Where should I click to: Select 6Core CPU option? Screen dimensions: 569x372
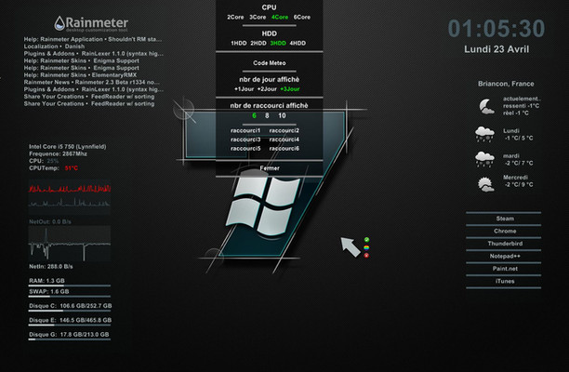pos(302,17)
